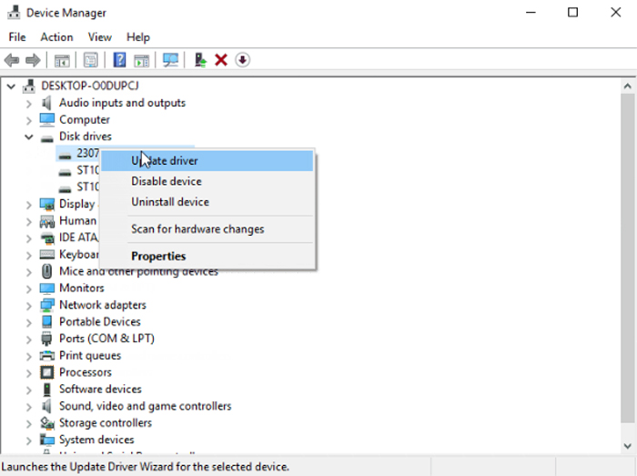Screen dimensions: 637x476
Task: Expand Audio inputs and outputs chevron
Action: click(x=28, y=104)
